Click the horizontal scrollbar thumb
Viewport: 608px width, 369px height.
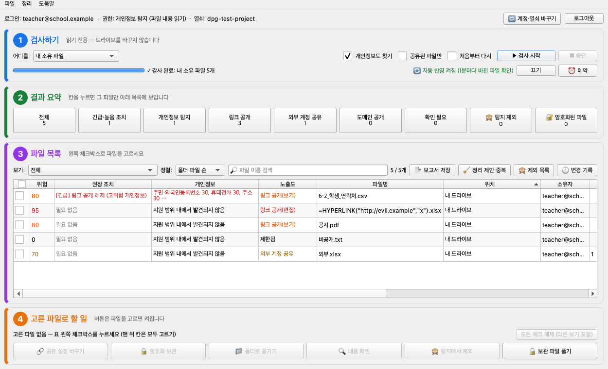(204, 293)
